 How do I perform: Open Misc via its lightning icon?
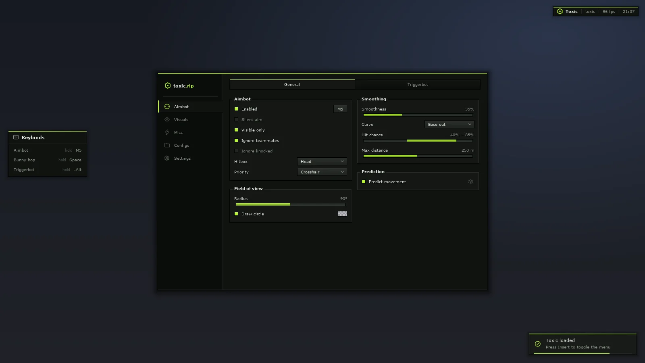tap(167, 132)
